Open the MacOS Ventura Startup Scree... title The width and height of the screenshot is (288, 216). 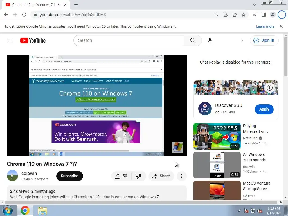coord(256,186)
